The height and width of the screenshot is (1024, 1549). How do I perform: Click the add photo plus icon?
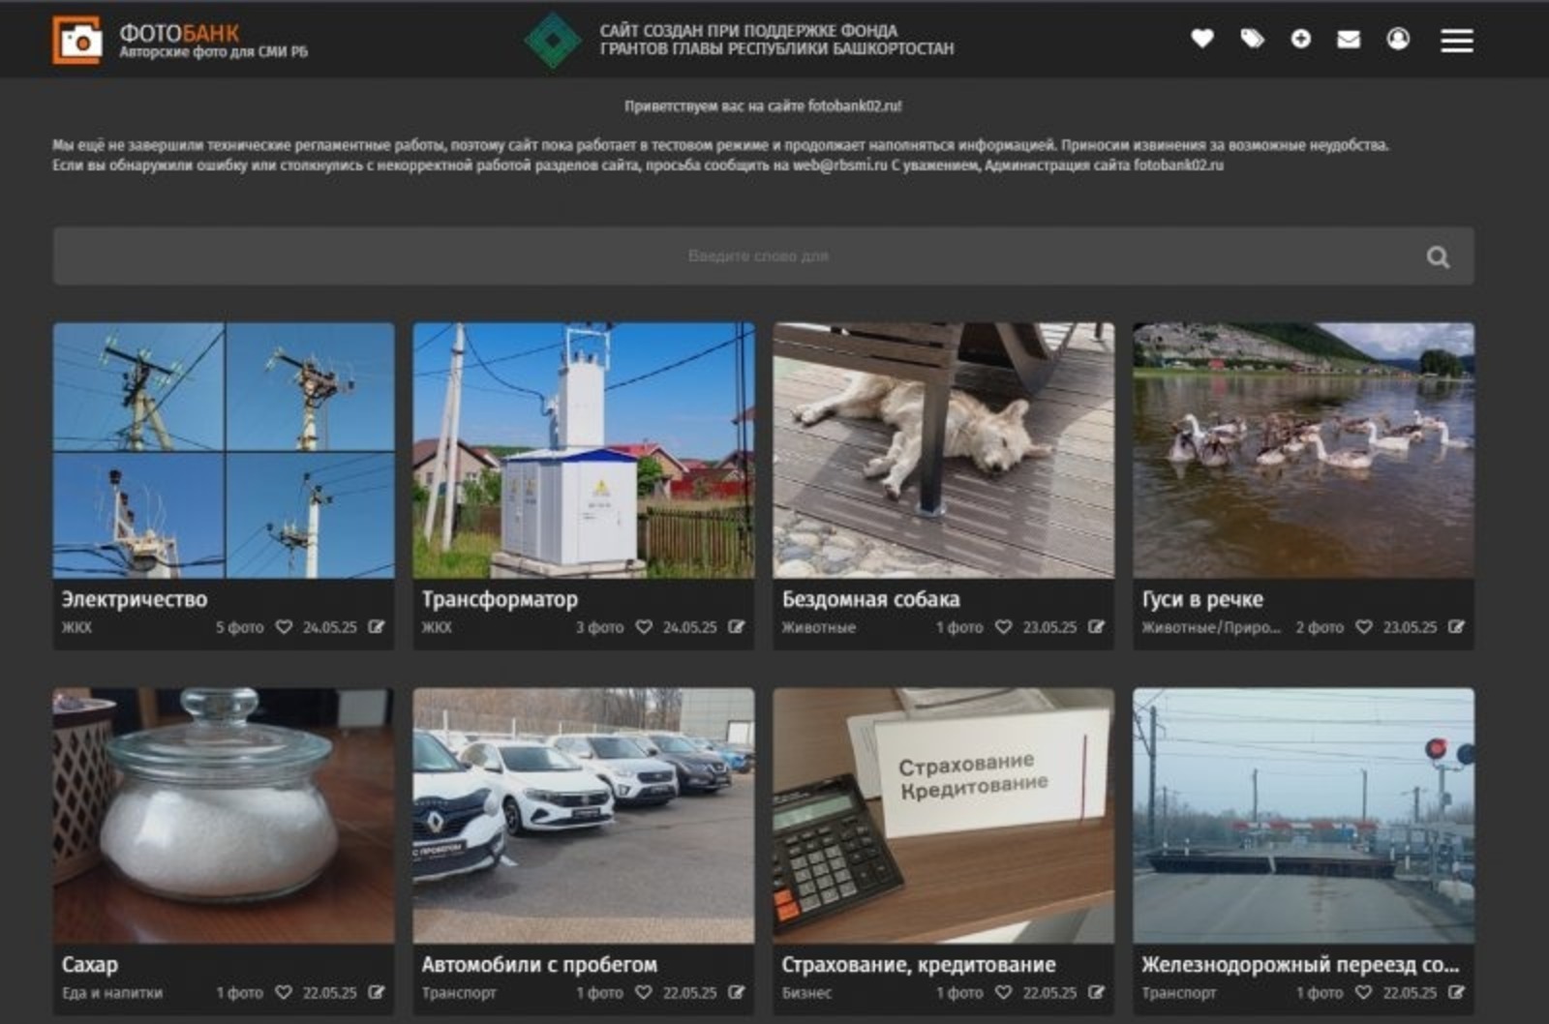click(1300, 39)
